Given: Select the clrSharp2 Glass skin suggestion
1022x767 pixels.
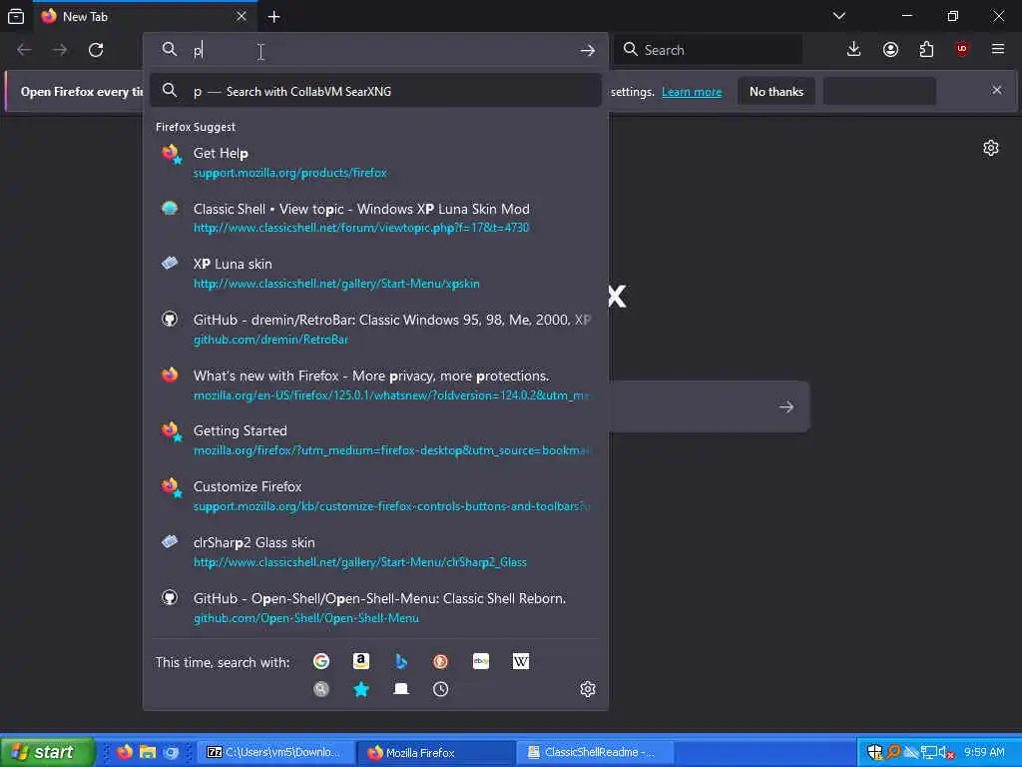Looking at the screenshot, I should click(x=375, y=551).
